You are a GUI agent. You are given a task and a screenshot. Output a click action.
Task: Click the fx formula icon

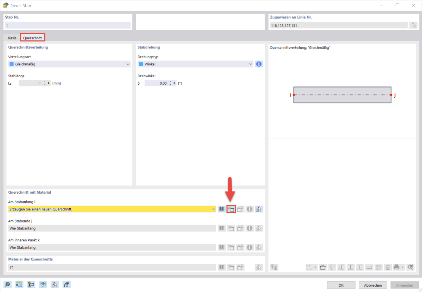click(66, 285)
